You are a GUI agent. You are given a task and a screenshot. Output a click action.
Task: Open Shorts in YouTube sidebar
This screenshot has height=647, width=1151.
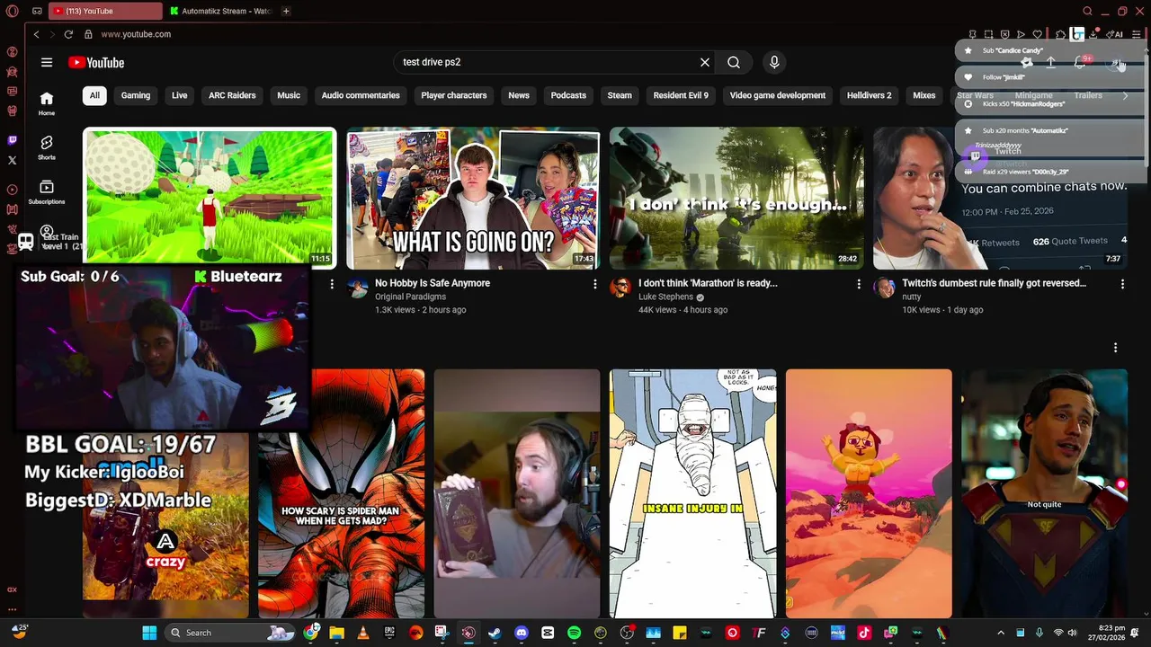click(x=47, y=147)
